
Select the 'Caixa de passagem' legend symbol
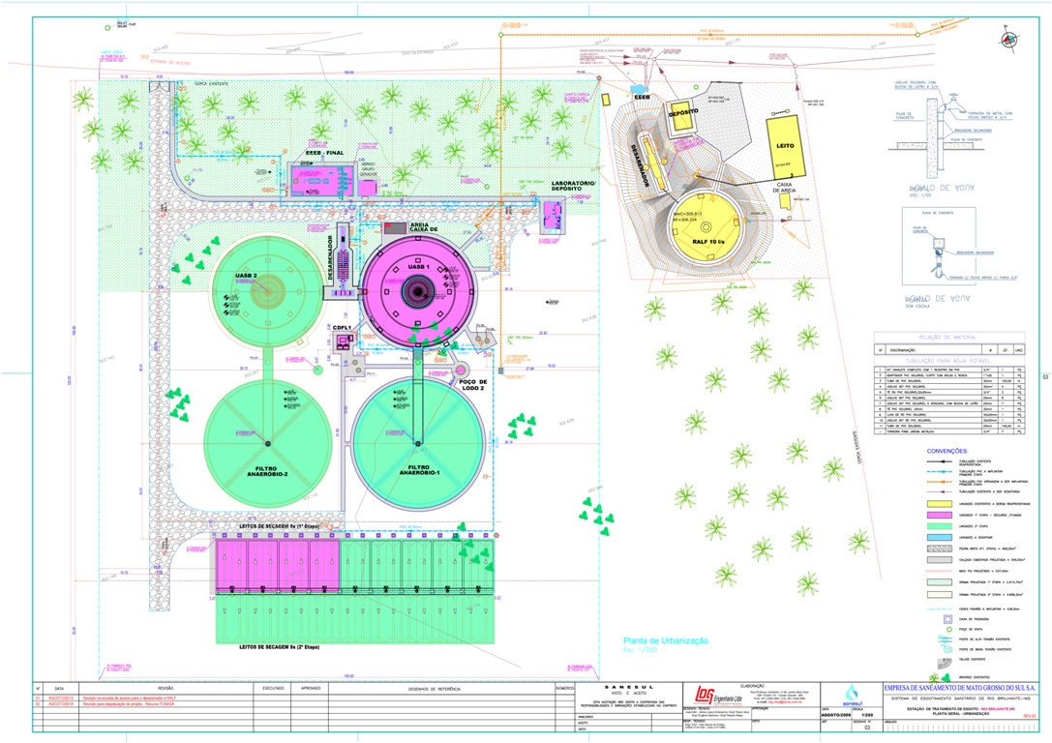point(947,619)
